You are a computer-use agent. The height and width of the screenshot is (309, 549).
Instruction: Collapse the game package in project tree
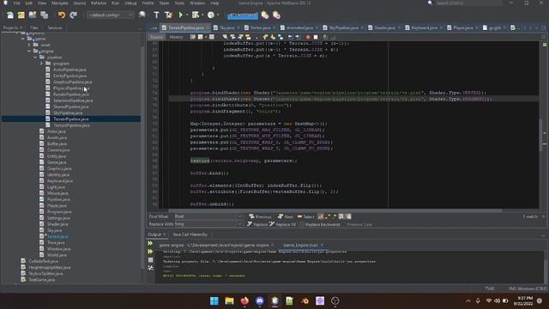[23, 39]
